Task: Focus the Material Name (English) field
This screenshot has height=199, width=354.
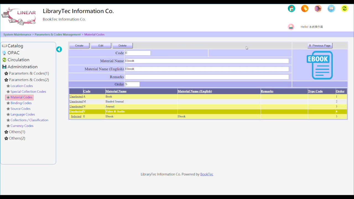Action: click(x=207, y=69)
